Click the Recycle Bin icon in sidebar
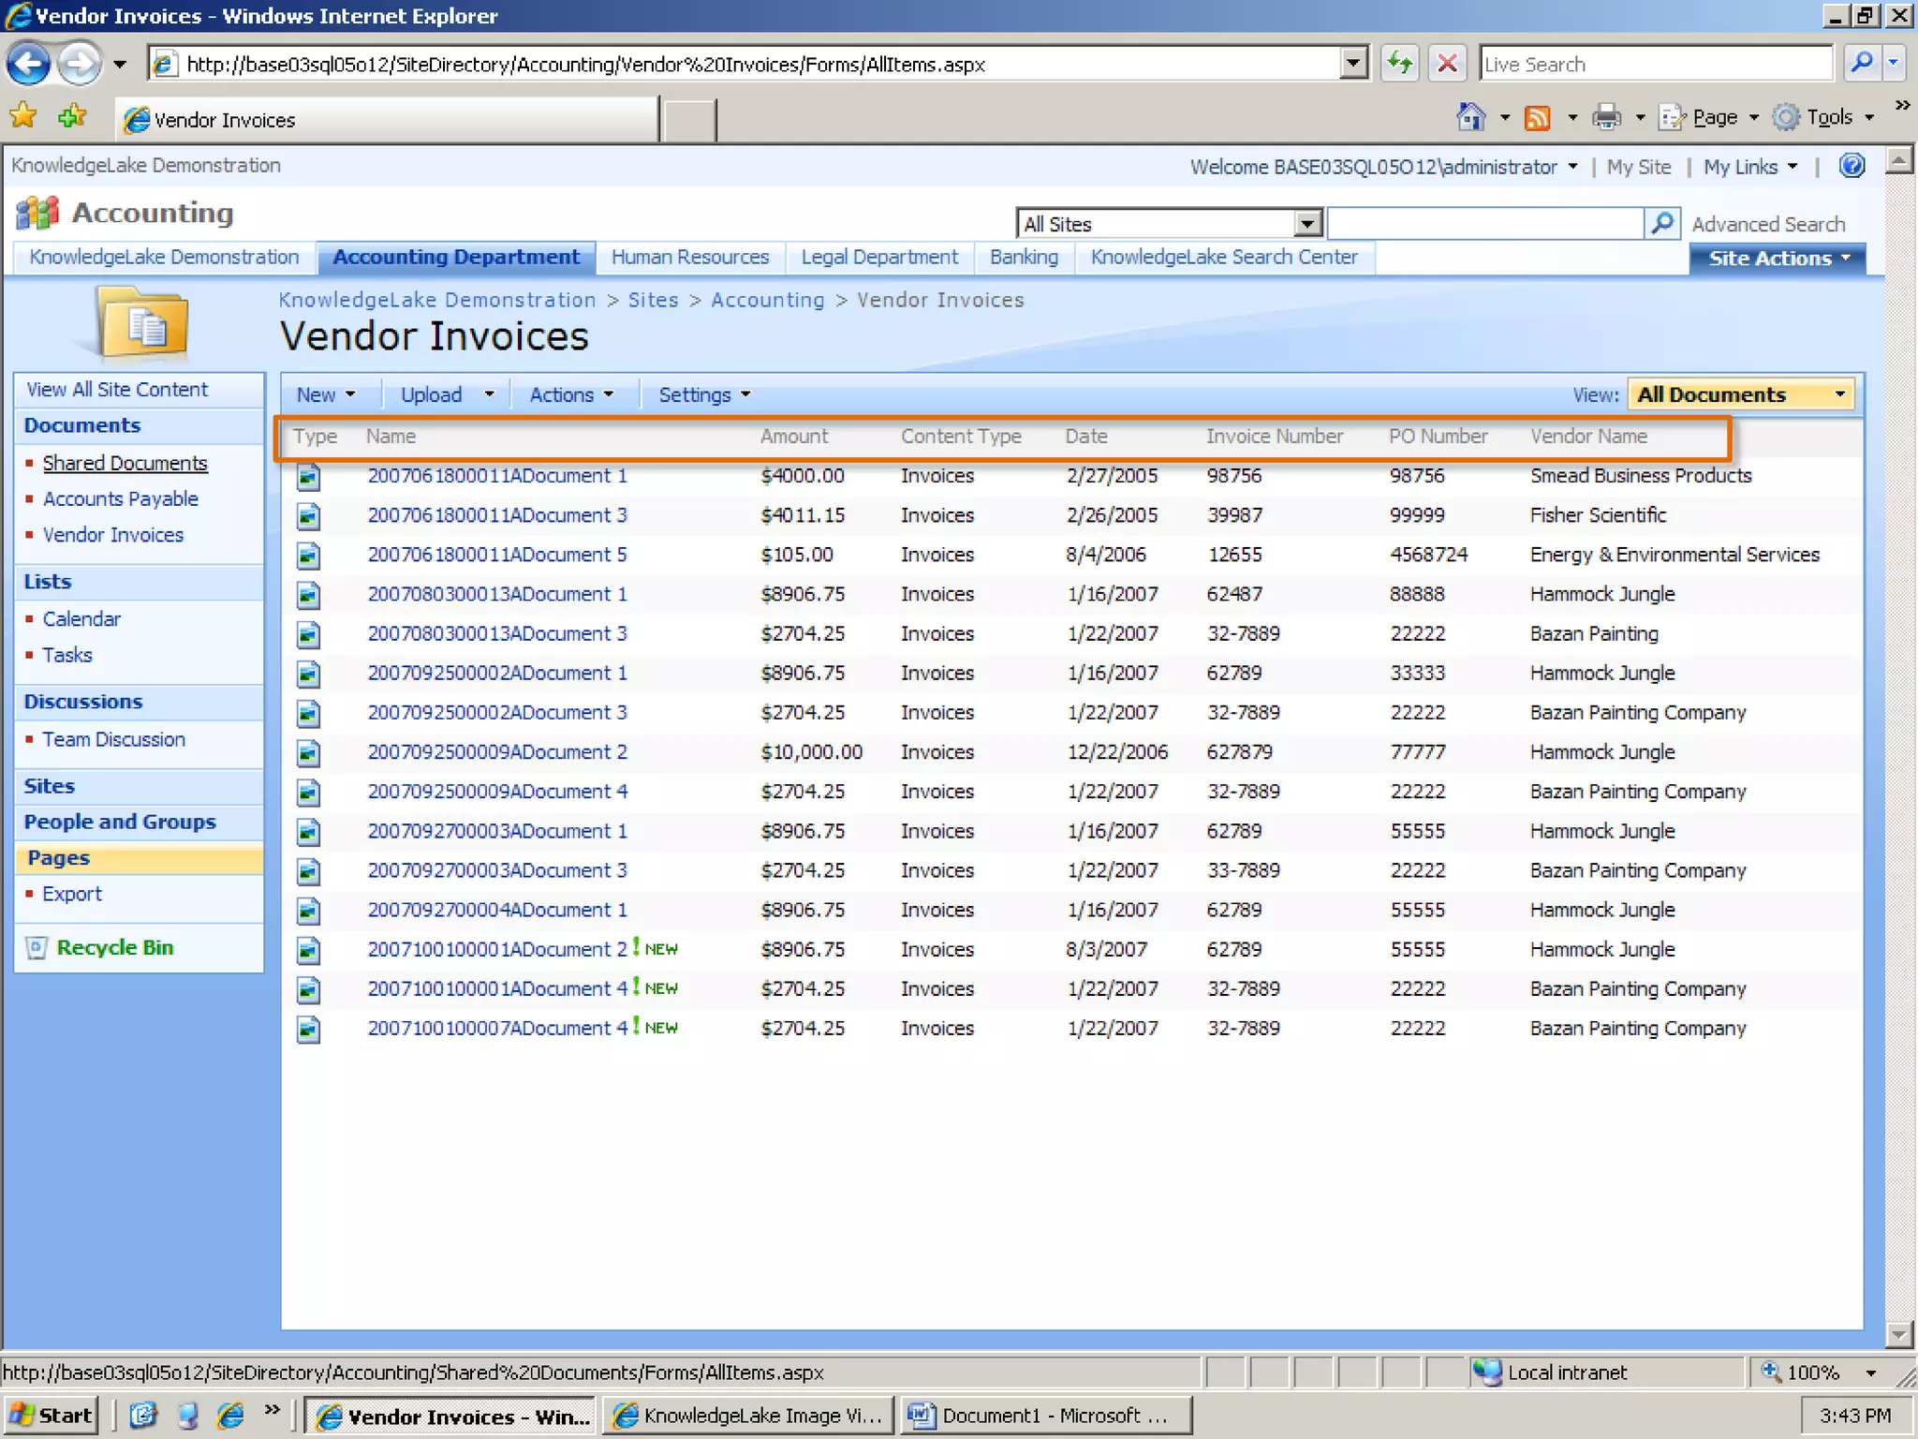 point(37,947)
